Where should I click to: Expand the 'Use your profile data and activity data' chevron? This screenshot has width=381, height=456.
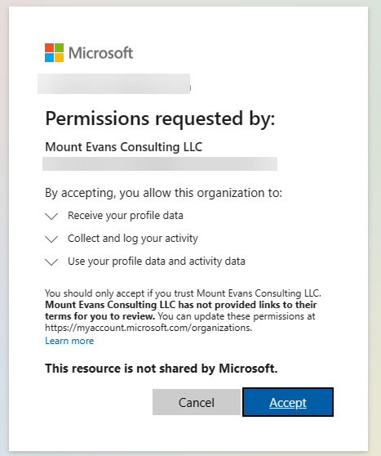pos(51,262)
